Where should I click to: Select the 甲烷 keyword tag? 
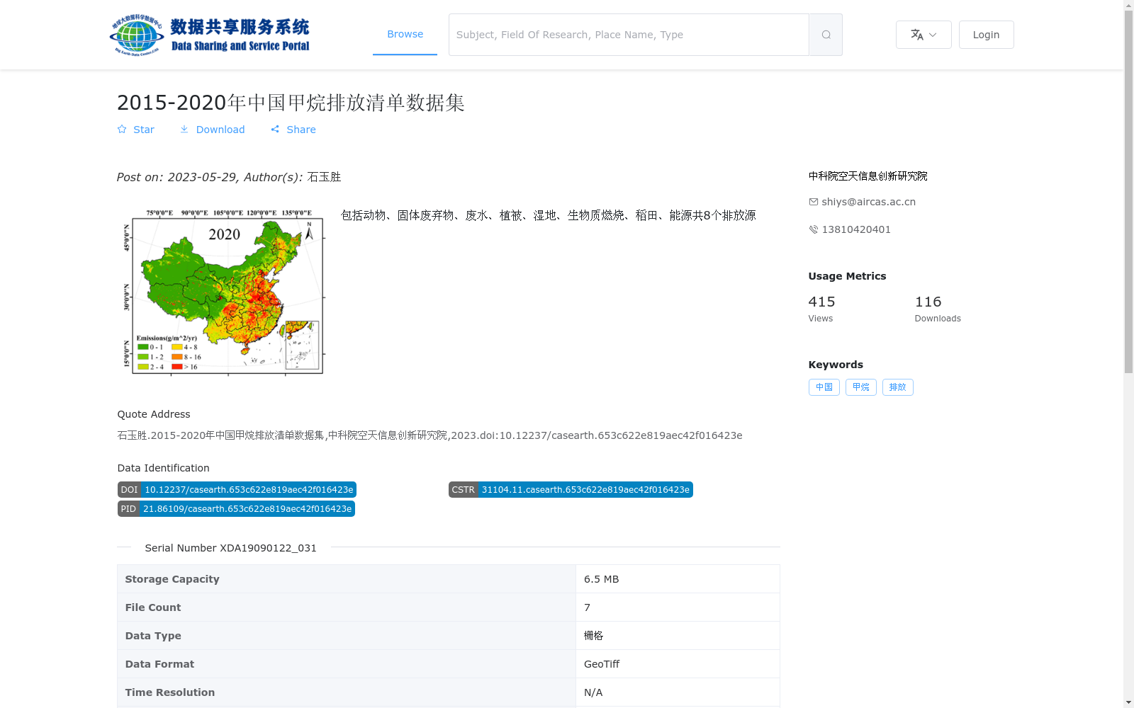[861, 387]
